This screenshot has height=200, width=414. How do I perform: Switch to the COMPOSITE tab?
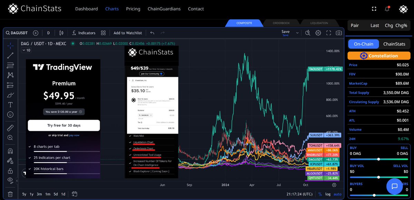(244, 23)
